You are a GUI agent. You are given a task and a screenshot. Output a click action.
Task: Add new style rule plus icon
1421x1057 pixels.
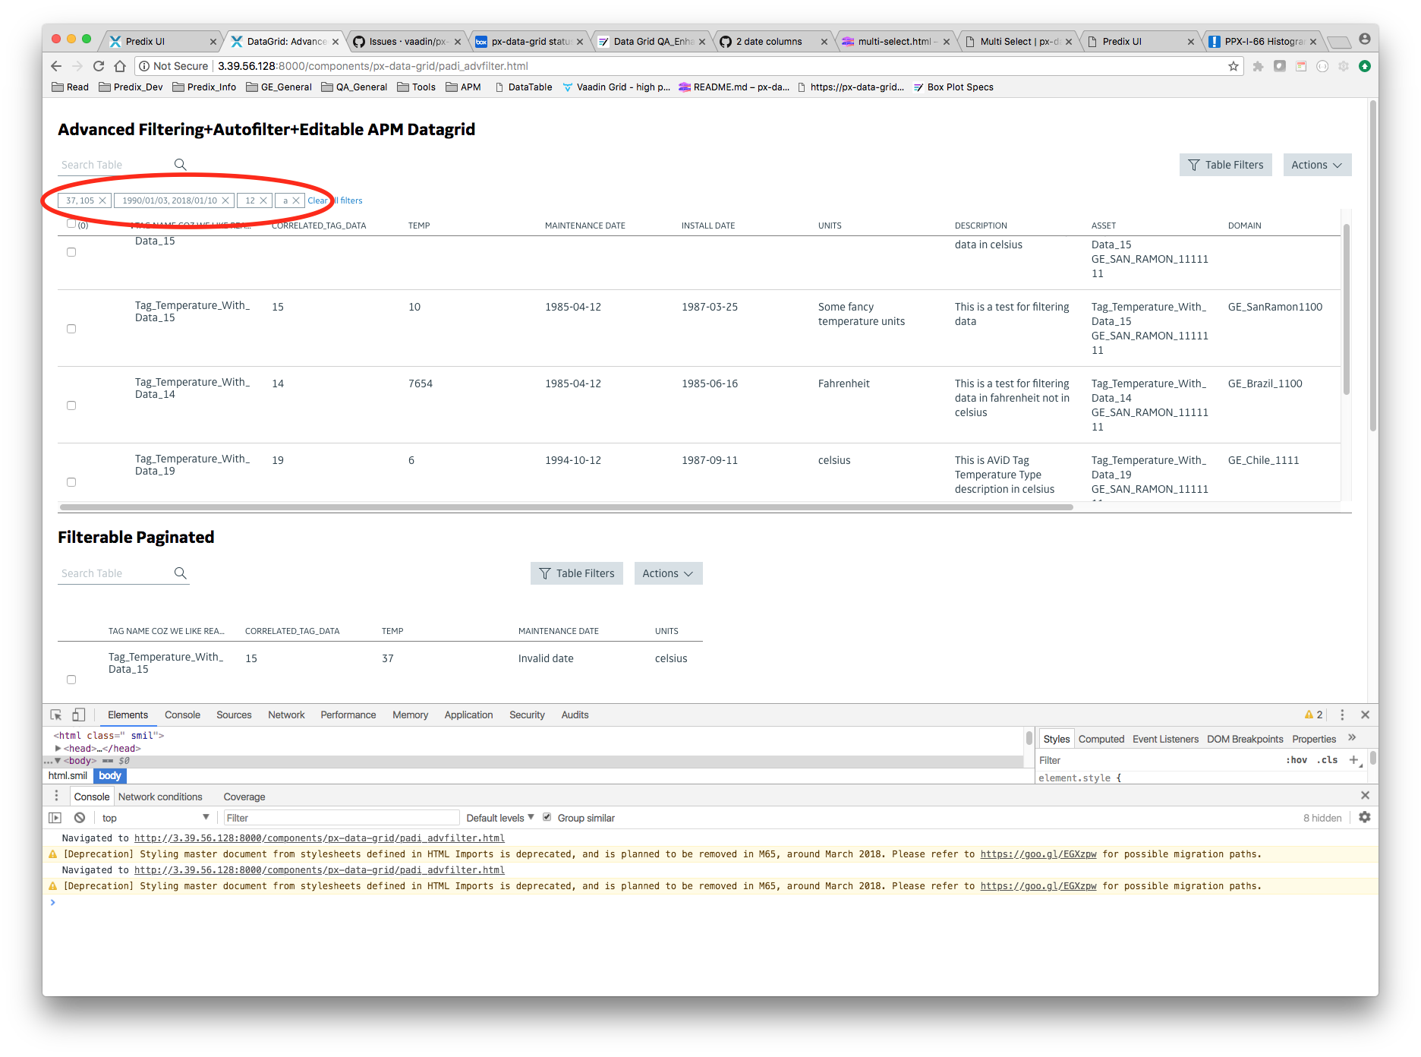click(1353, 760)
